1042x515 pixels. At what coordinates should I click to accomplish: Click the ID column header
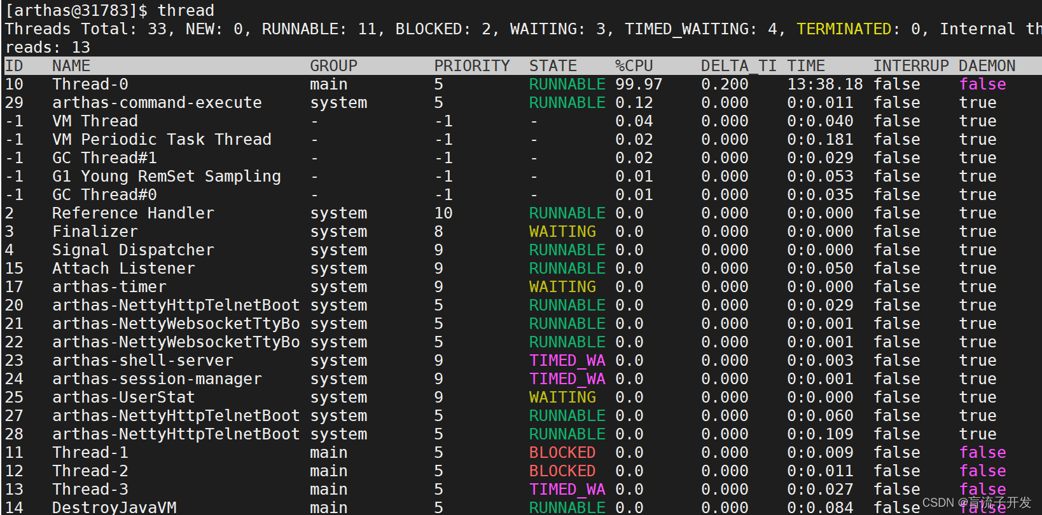pos(14,66)
